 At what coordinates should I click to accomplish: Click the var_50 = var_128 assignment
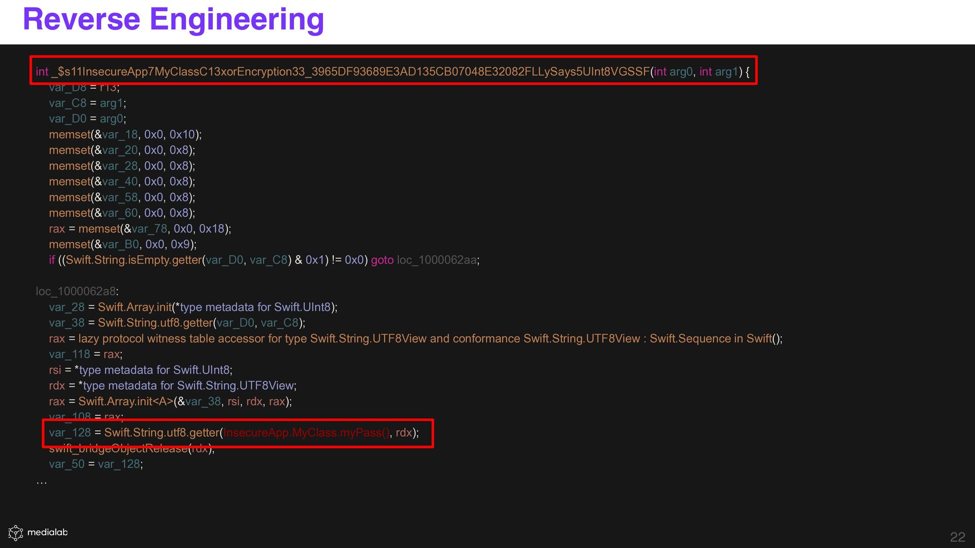click(x=95, y=464)
